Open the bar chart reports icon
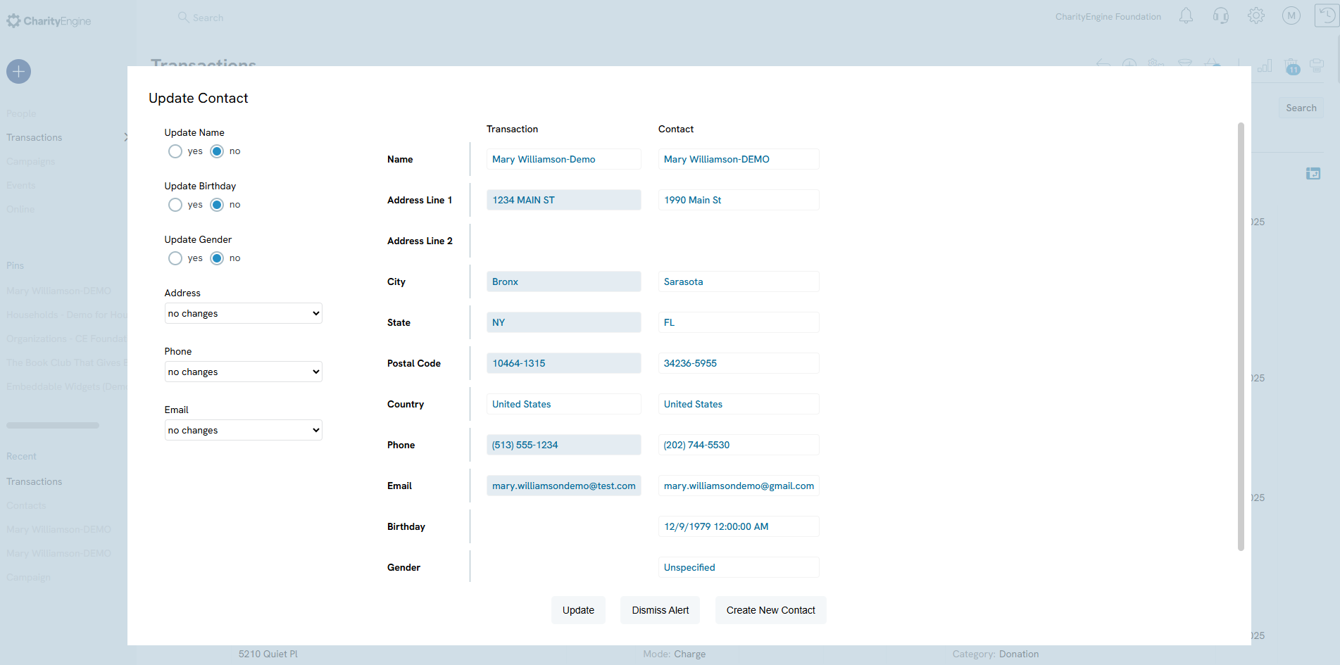The height and width of the screenshot is (665, 1340). pyautogui.click(x=1265, y=66)
